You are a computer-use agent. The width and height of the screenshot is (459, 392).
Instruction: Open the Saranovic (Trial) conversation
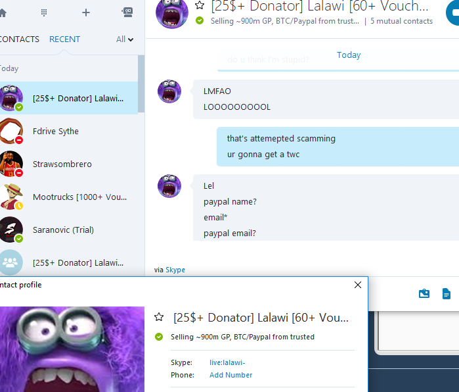pos(69,230)
